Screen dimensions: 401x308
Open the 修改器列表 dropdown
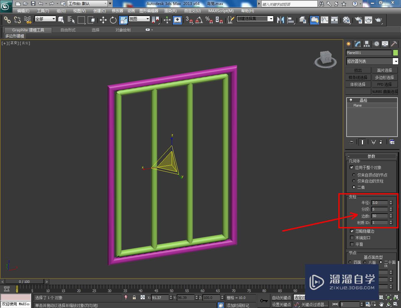tap(372, 61)
